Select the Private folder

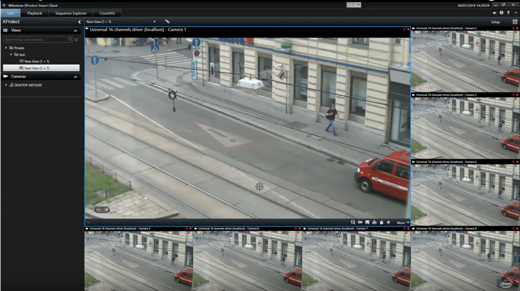click(17, 48)
